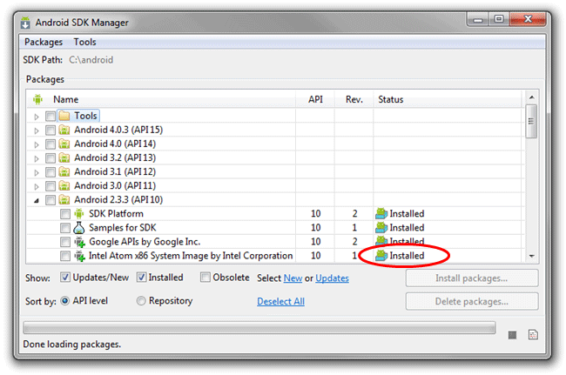Click the SDK Platform Android robot icon
566x375 pixels.
pos(79,214)
